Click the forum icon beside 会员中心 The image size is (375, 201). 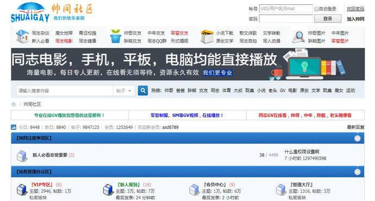(x=195, y=190)
